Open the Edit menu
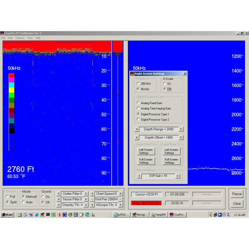The width and height of the screenshot is (249, 249). [x=10, y=38]
